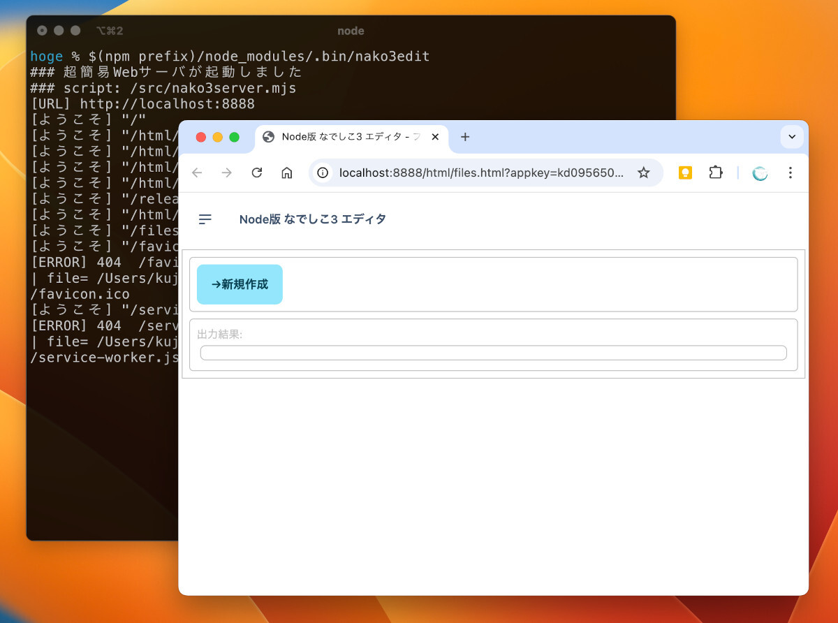Click the [URL] http://localhost:8888 line in terminal
Screen dimensions: 838x623
pyautogui.click(x=142, y=105)
